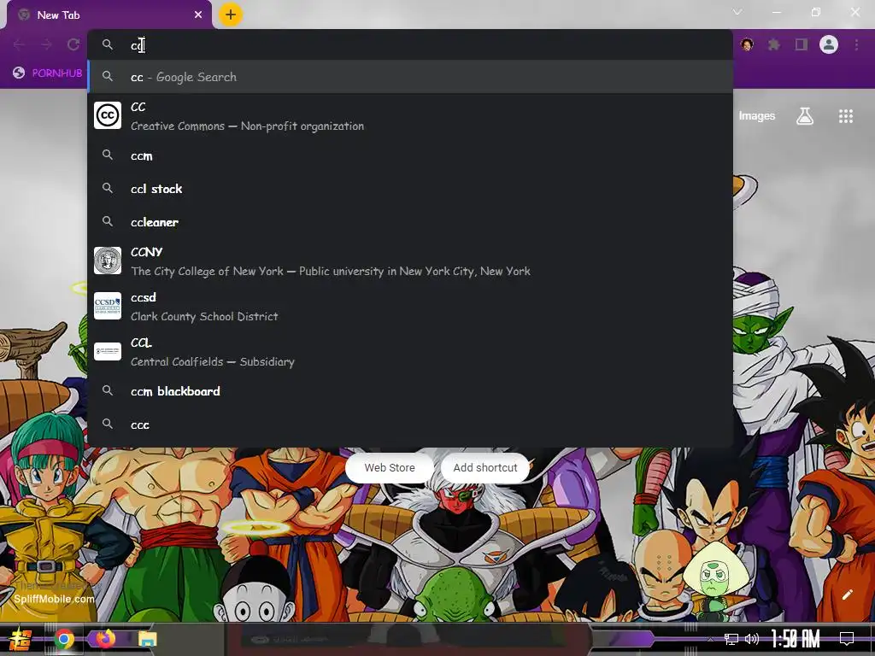Click the omnibox magnifier icon
The width and height of the screenshot is (875, 656).
pos(108,44)
